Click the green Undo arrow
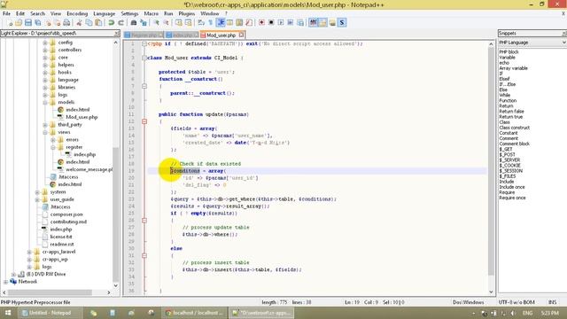The height and width of the screenshot is (319, 567). pyautogui.click(x=111, y=23)
